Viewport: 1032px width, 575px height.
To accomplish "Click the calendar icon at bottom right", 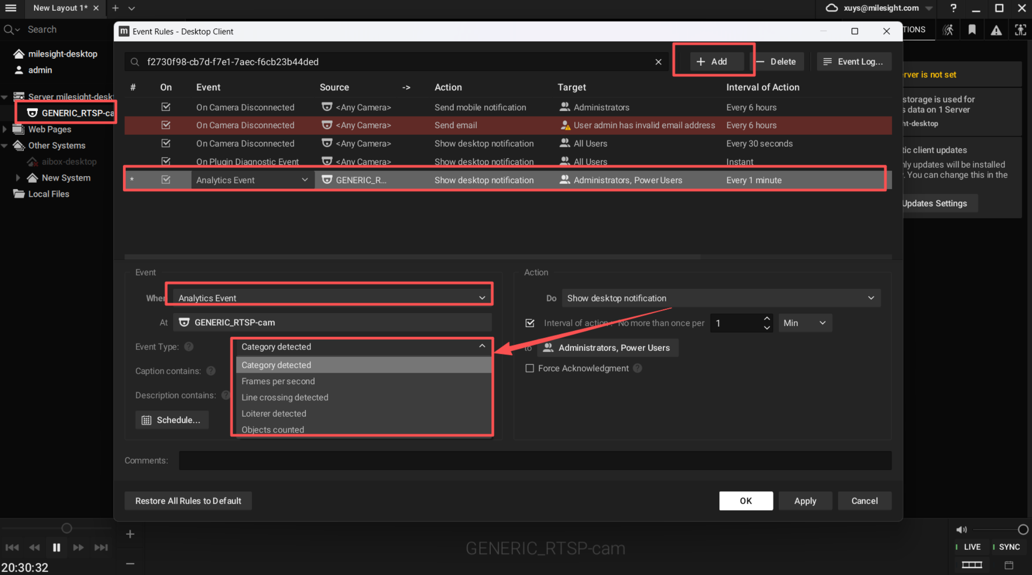I will point(1009,565).
